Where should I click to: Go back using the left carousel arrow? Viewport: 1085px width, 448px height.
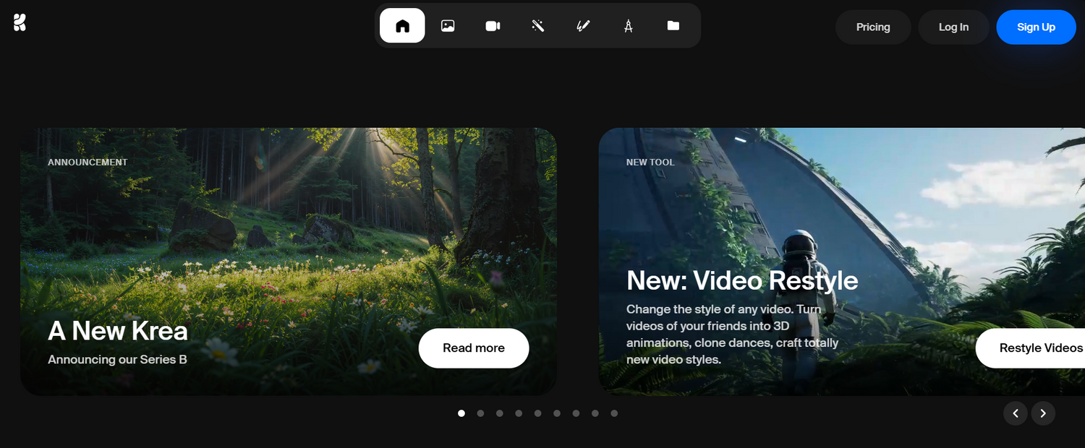pyautogui.click(x=1016, y=413)
